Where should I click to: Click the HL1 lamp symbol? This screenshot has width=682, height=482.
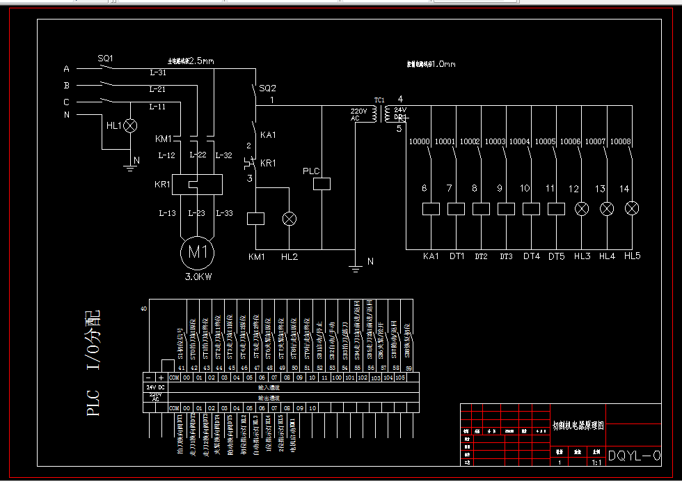(131, 126)
